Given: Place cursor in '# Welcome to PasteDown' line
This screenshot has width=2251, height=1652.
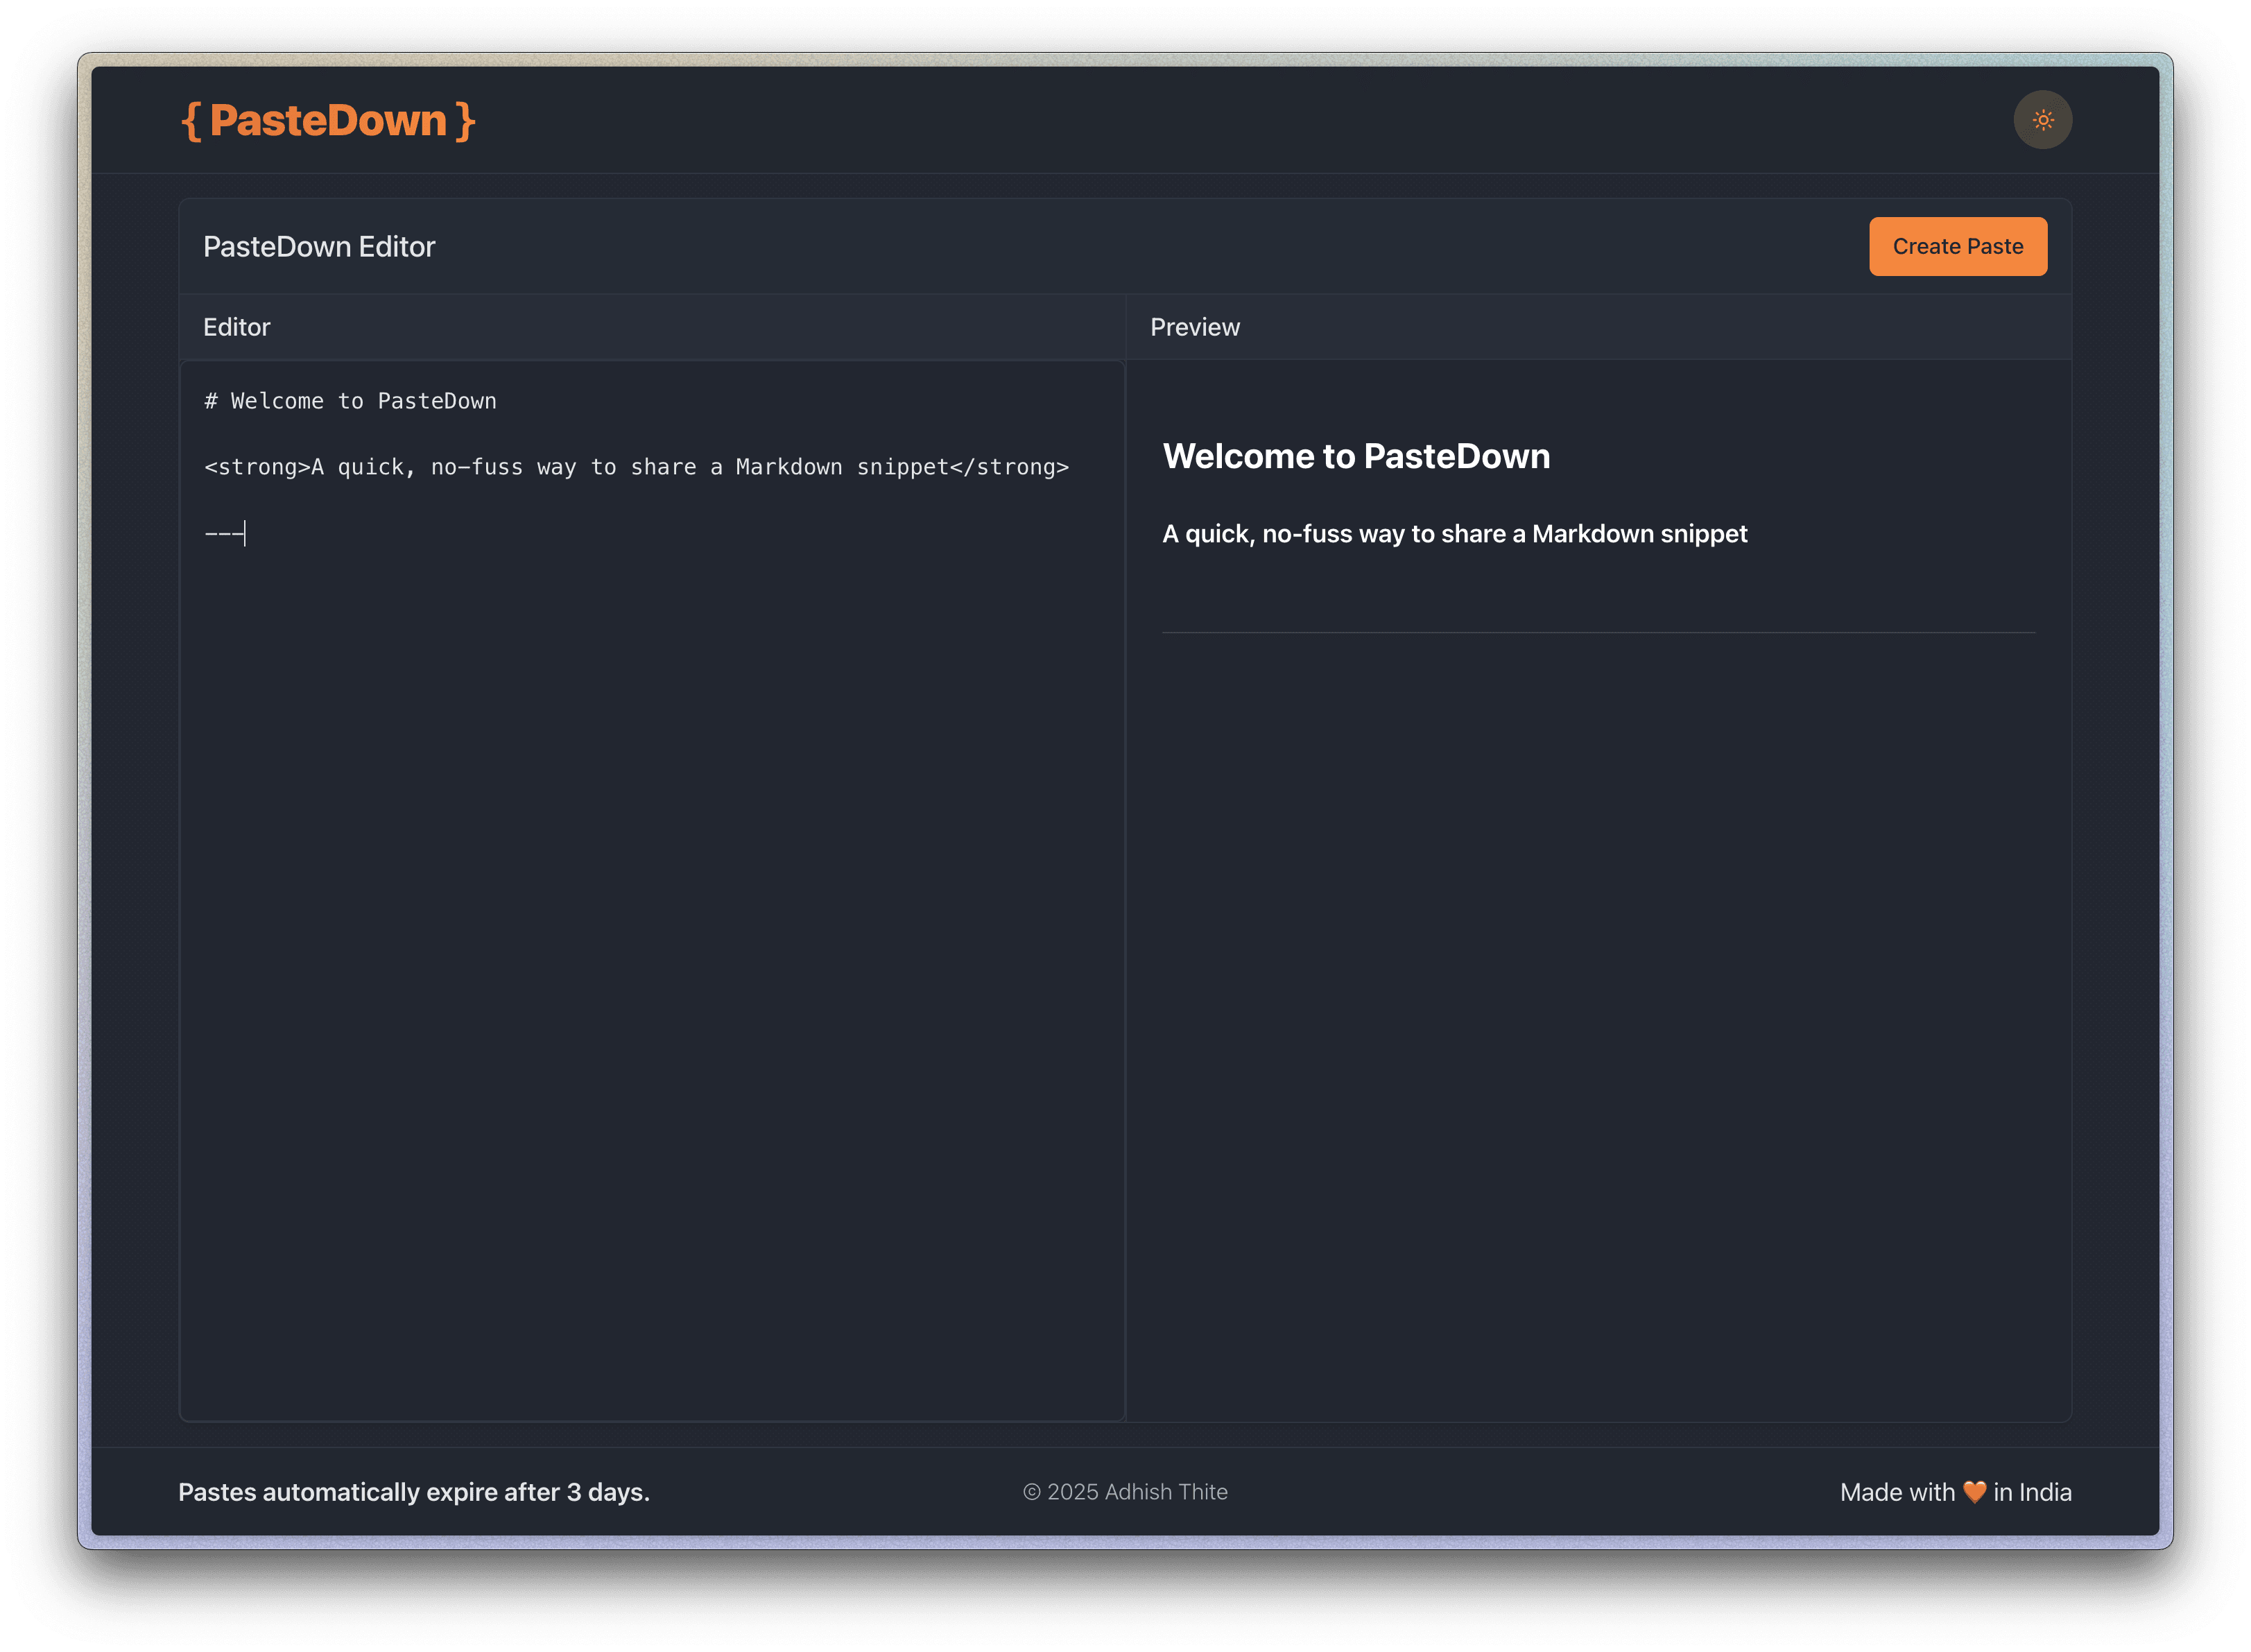Looking at the screenshot, I should click(350, 401).
